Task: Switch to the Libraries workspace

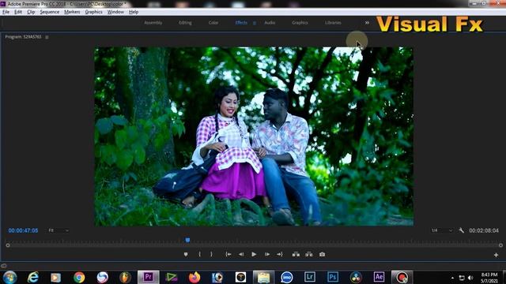Action: pyautogui.click(x=333, y=23)
